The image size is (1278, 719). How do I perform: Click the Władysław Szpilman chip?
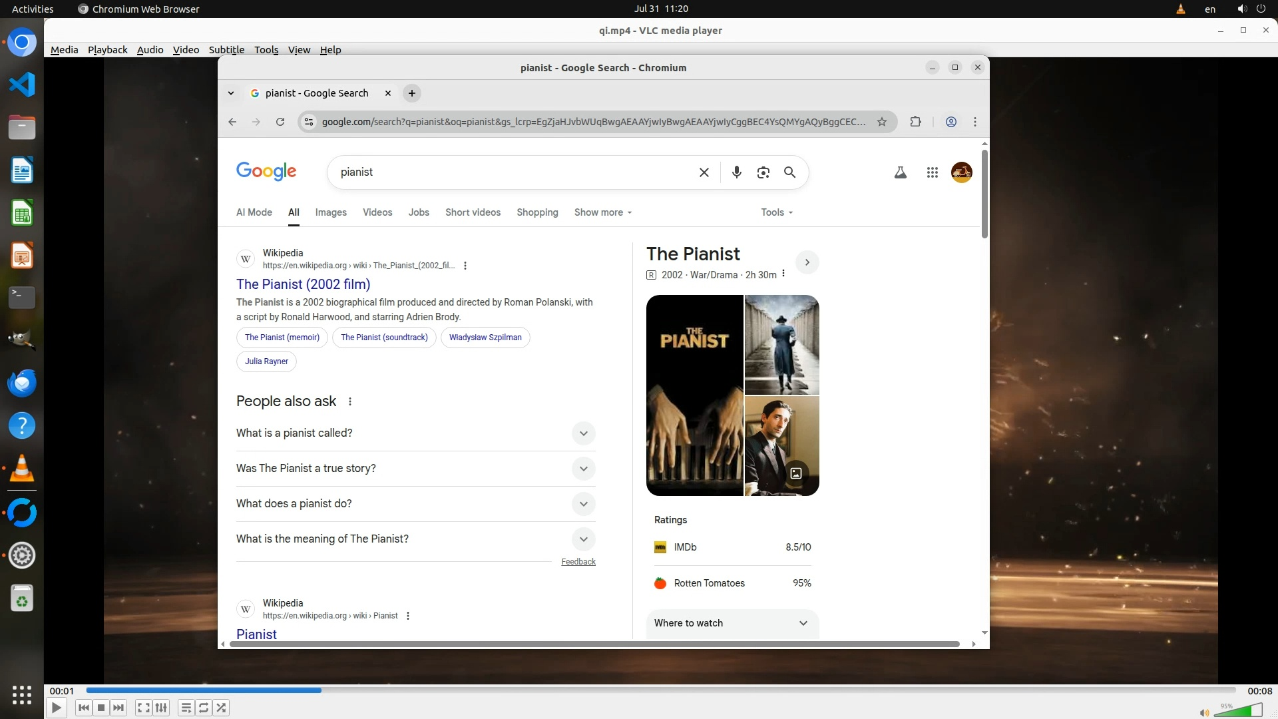[x=485, y=338]
